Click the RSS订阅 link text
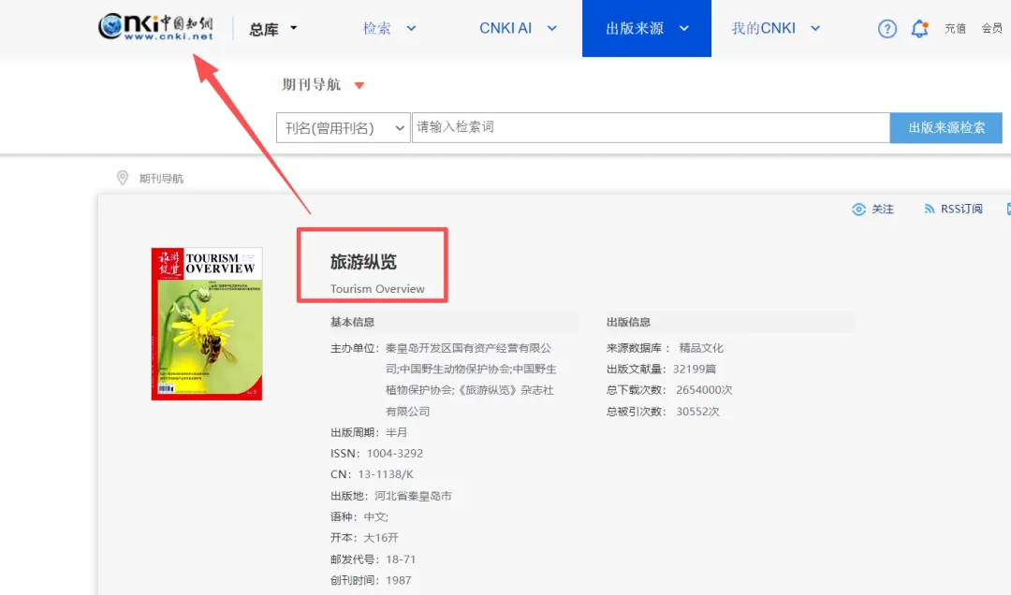The width and height of the screenshot is (1011, 595). click(961, 209)
